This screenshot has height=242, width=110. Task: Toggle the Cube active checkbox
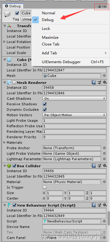click(x=17, y=13)
